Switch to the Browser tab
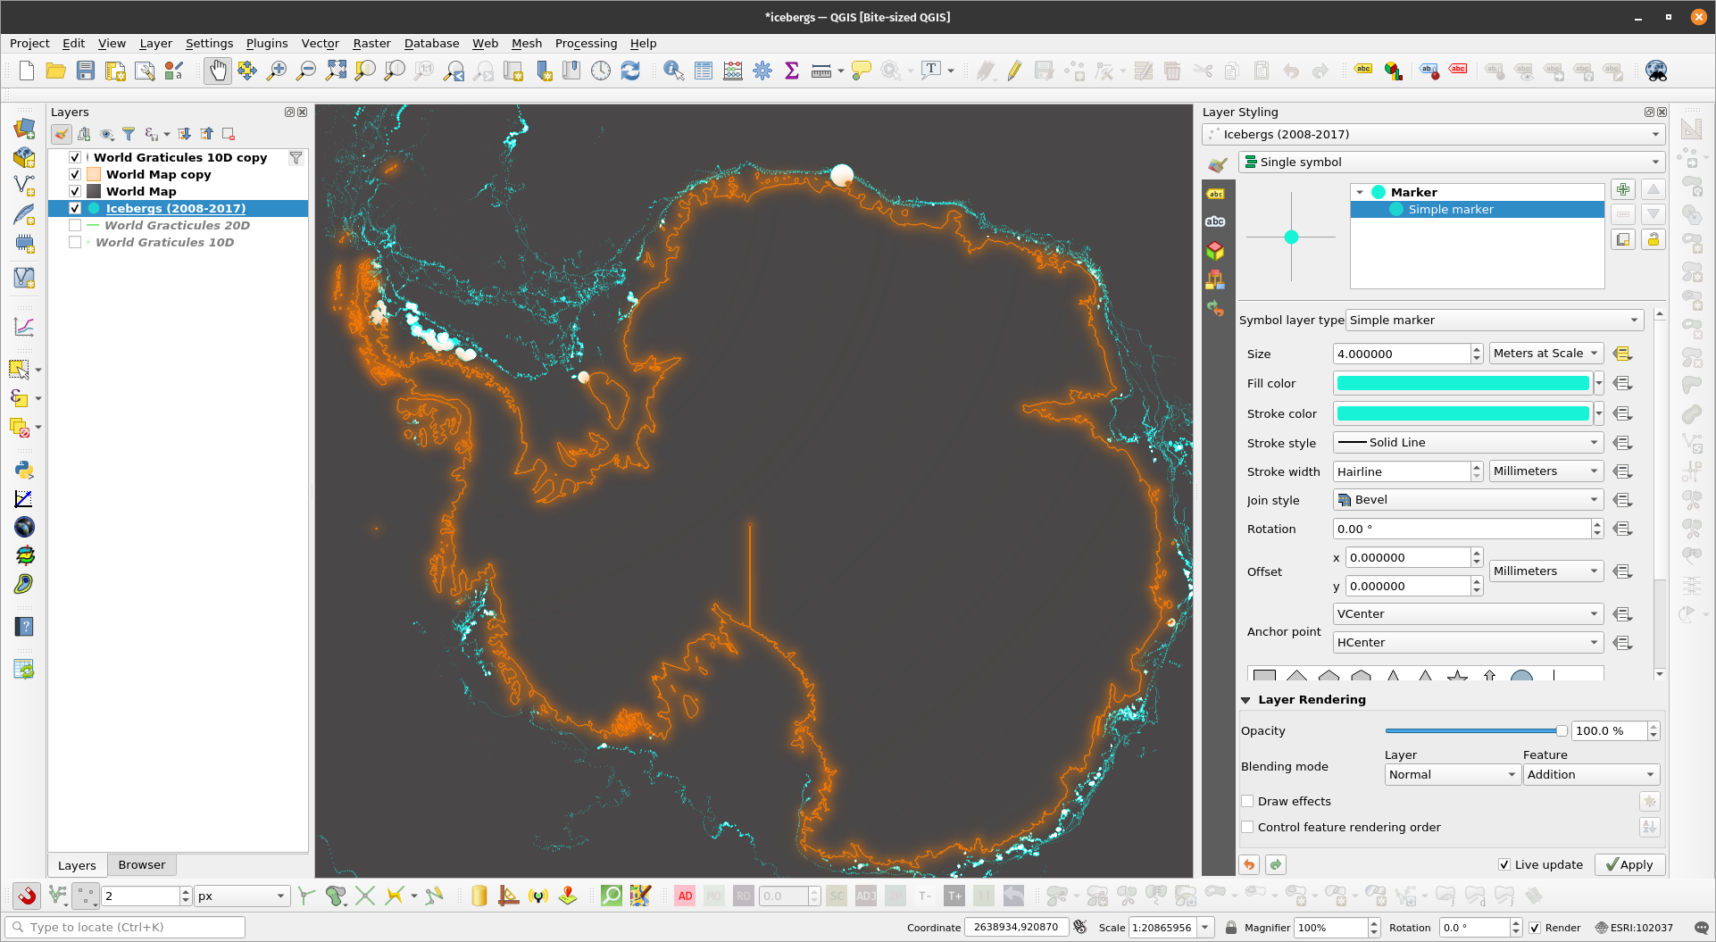 click(141, 864)
